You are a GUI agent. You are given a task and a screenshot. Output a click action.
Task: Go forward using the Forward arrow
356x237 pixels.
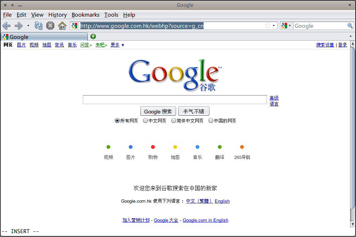18,26
